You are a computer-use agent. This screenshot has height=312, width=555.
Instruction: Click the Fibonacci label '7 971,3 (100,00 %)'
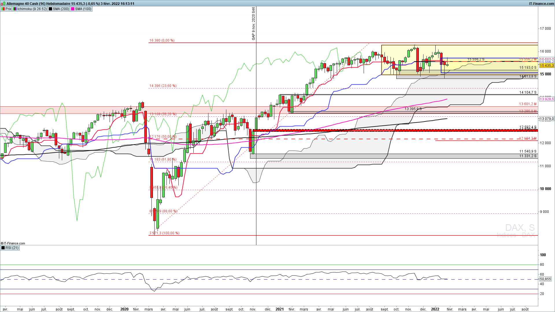164,233
